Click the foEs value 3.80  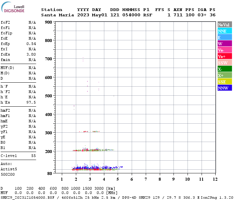31,54
